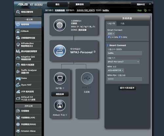Click the Open NAT menu label
This screenshot has width=164, height=136.
pos(26,85)
